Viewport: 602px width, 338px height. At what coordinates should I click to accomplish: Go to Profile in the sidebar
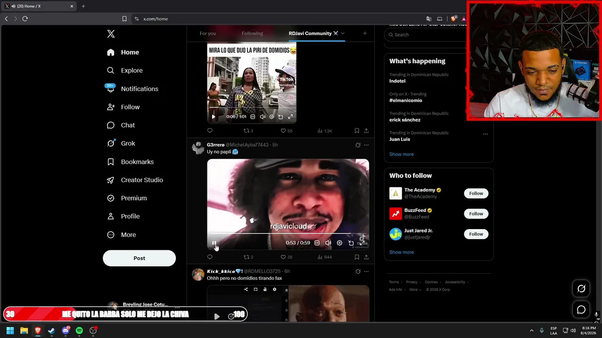[124, 216]
